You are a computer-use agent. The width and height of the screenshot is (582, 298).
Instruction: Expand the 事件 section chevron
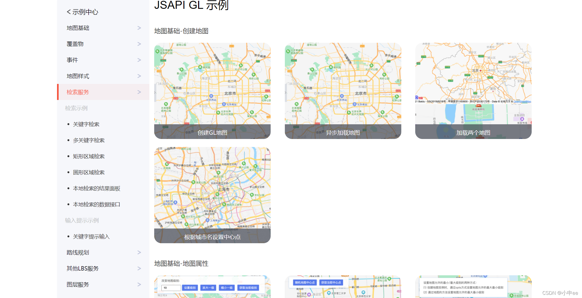click(x=139, y=60)
